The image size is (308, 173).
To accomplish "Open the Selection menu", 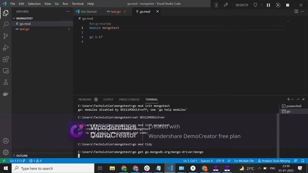I will click(34, 4).
